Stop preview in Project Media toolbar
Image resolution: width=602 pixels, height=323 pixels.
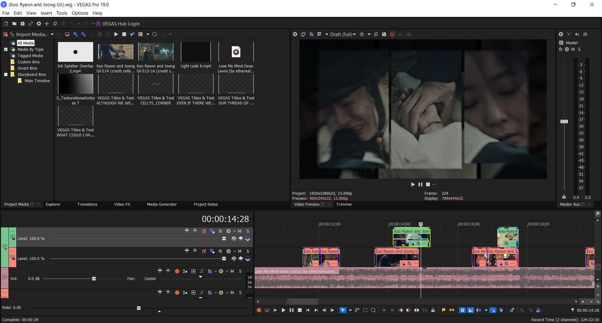[124, 34]
